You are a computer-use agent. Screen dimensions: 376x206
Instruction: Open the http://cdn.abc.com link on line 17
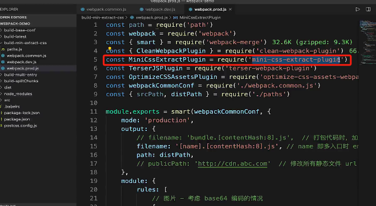(x=233, y=163)
